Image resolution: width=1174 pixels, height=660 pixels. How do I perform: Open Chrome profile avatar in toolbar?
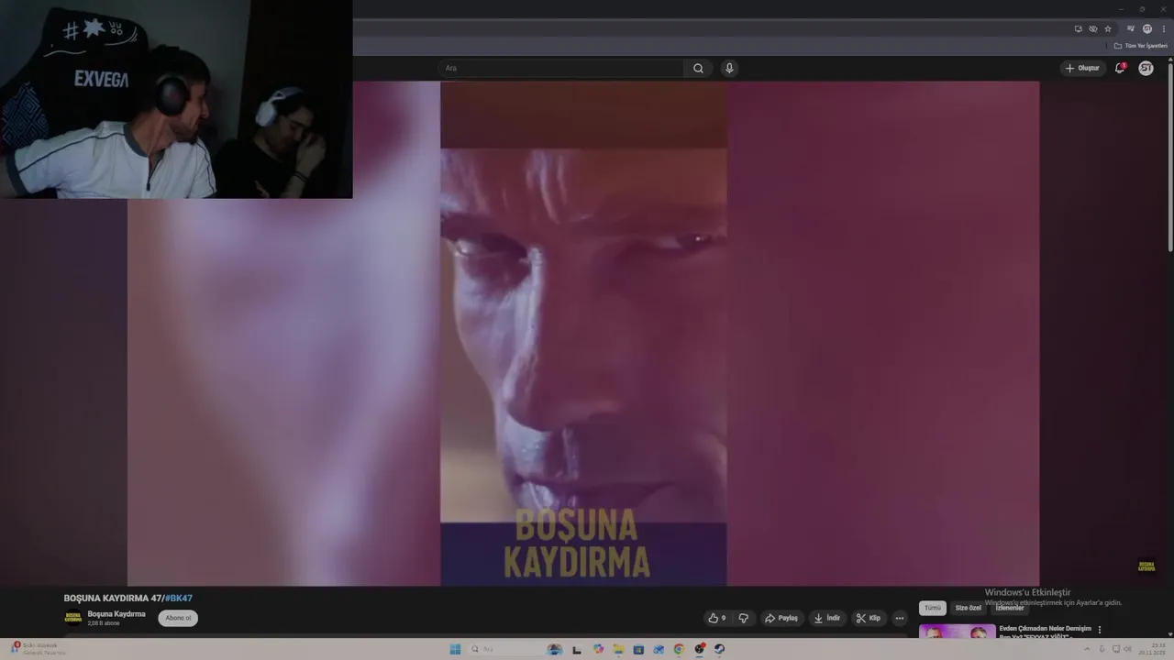coord(1147,28)
